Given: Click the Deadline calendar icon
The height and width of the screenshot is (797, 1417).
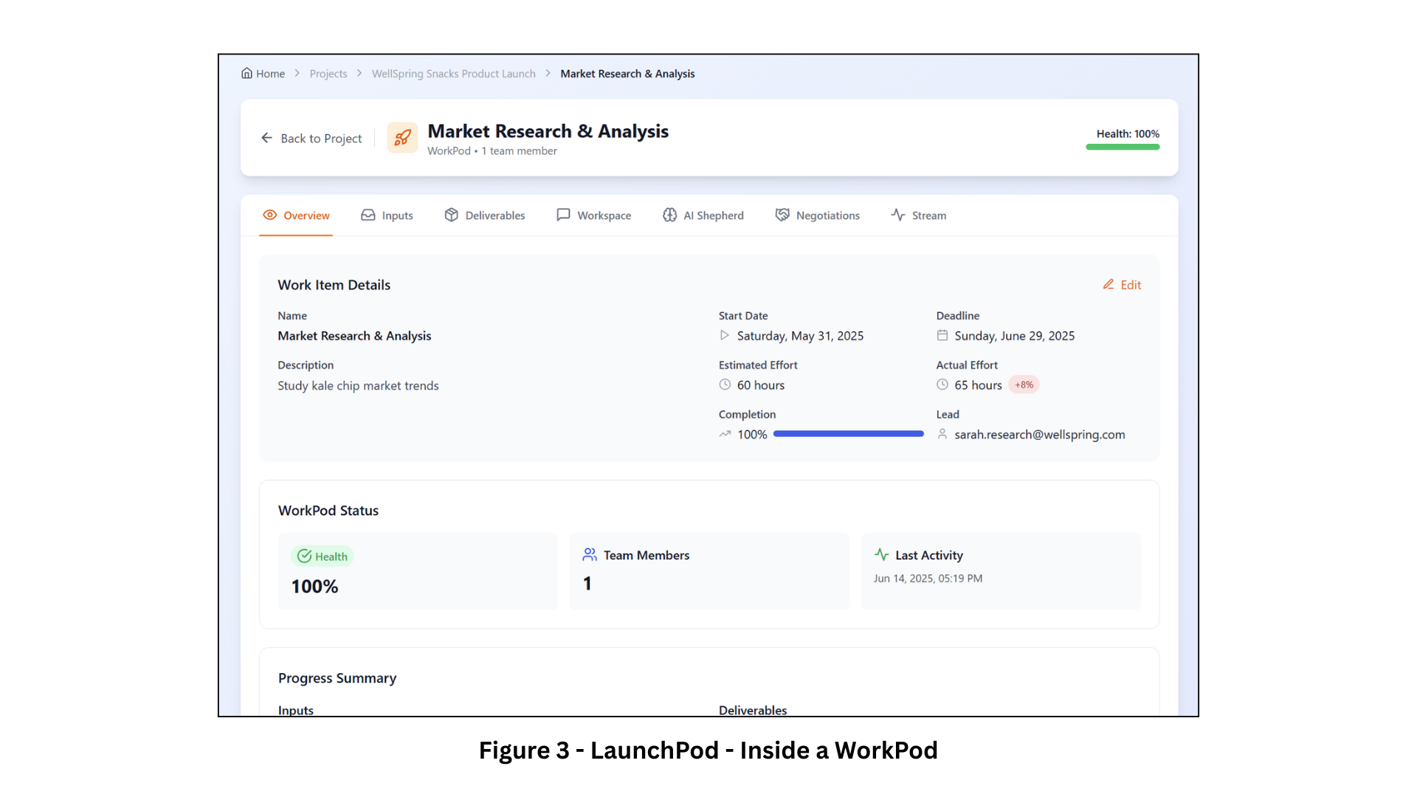Looking at the screenshot, I should 942,335.
